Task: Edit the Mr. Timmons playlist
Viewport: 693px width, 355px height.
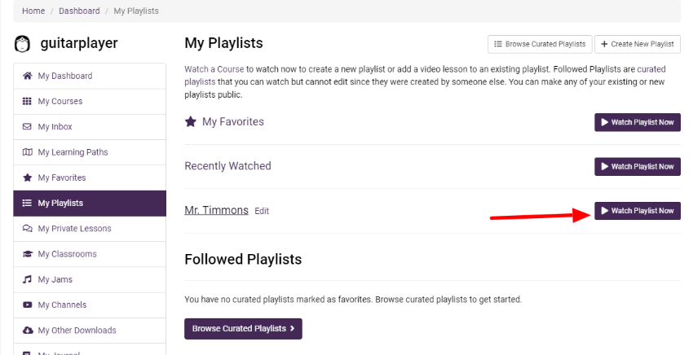Action: [262, 211]
